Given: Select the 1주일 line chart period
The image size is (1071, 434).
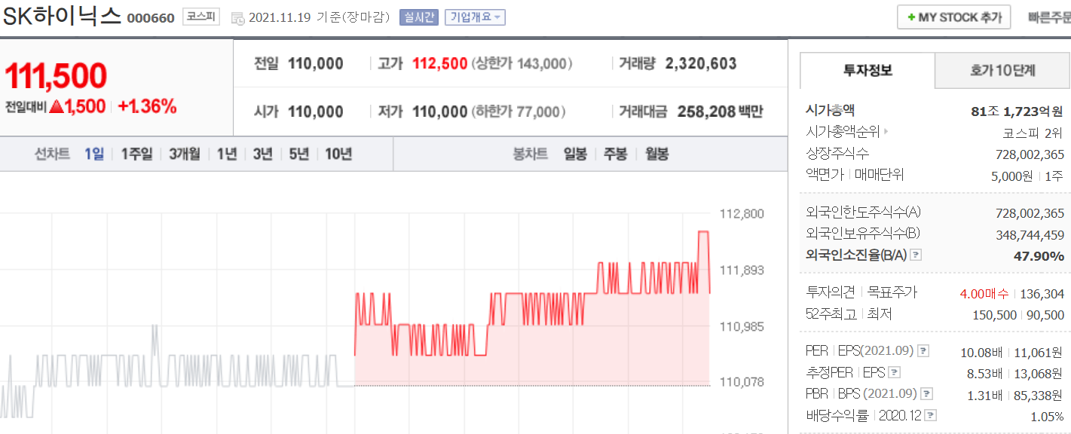Looking at the screenshot, I should [x=137, y=154].
